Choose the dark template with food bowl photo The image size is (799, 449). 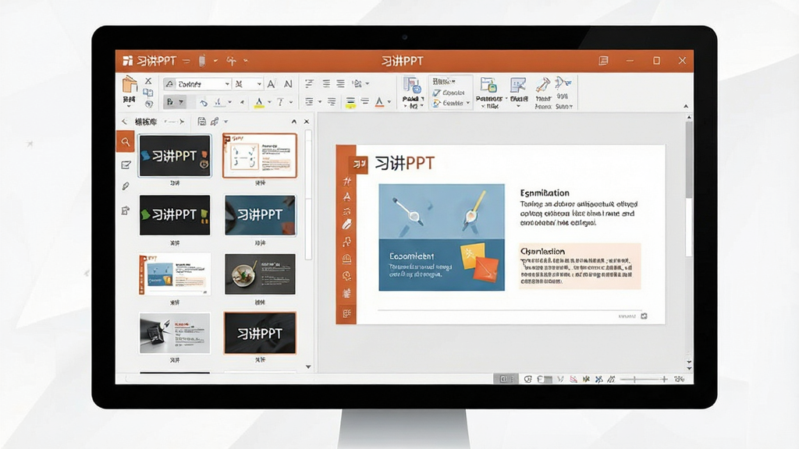click(260, 274)
